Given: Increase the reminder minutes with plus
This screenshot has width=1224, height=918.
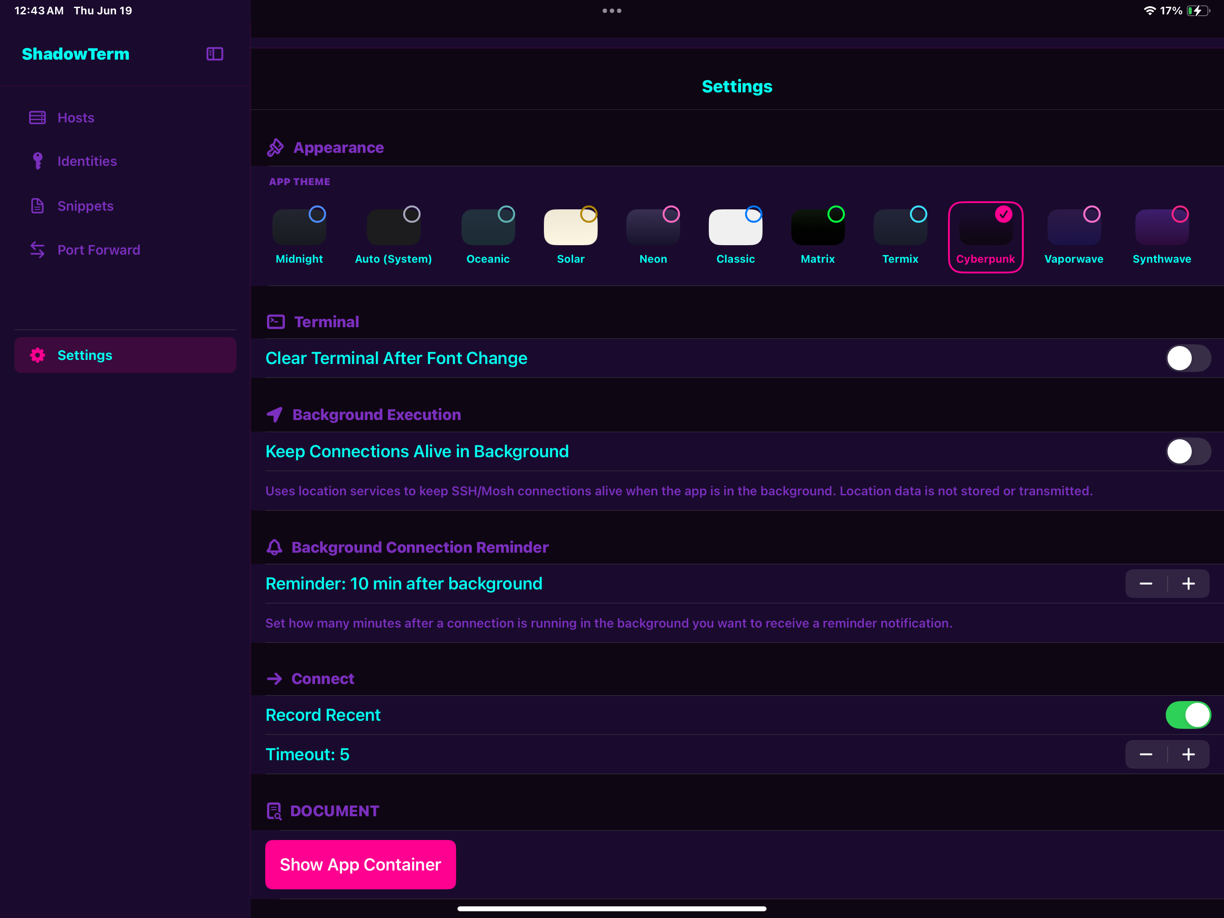Looking at the screenshot, I should click(x=1189, y=584).
